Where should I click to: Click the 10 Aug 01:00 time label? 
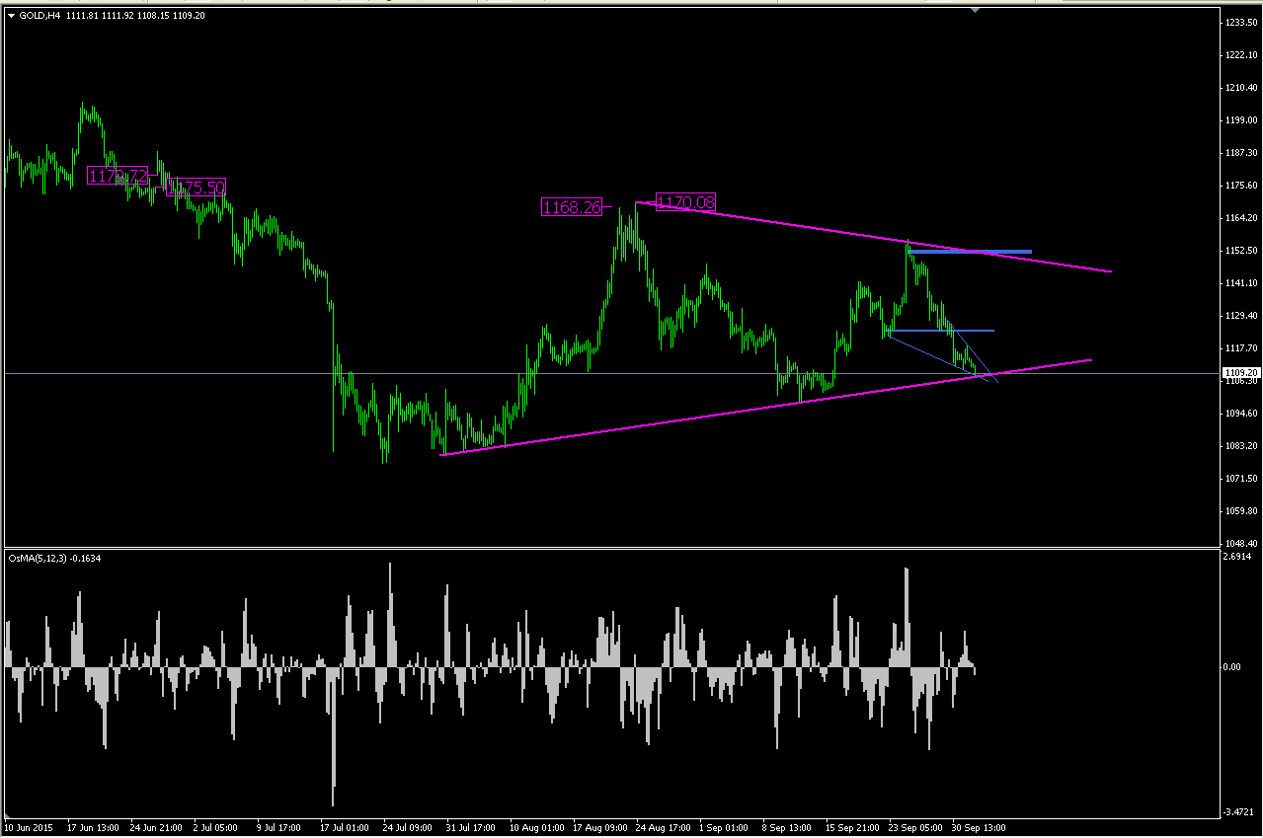pyautogui.click(x=536, y=827)
